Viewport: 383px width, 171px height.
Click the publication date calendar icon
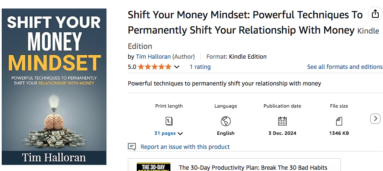click(x=282, y=121)
